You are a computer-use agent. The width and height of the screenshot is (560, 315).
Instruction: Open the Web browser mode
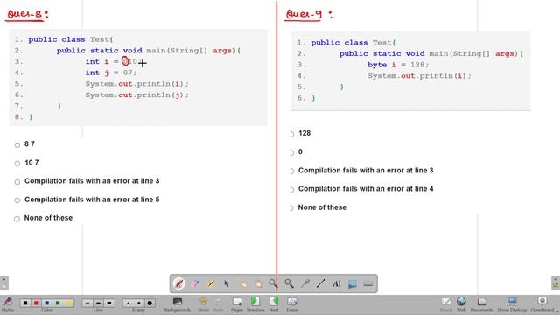(x=461, y=304)
